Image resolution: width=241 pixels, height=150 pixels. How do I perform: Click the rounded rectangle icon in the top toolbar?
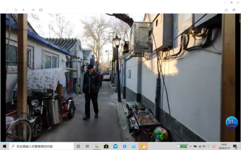click(33, 10)
